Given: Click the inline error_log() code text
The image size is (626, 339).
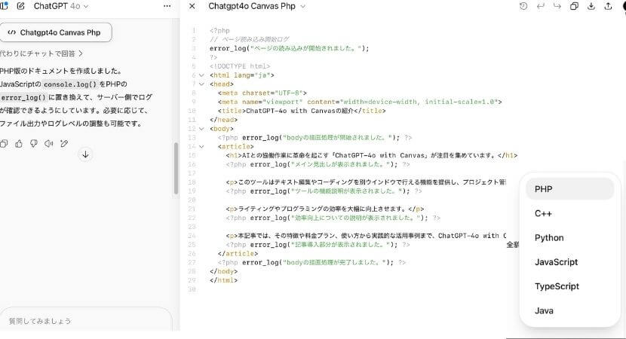Looking at the screenshot, I should (x=23, y=97).
